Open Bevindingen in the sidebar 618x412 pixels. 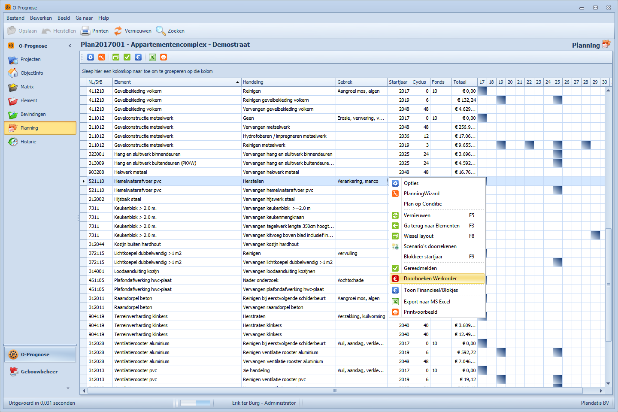[40, 114]
